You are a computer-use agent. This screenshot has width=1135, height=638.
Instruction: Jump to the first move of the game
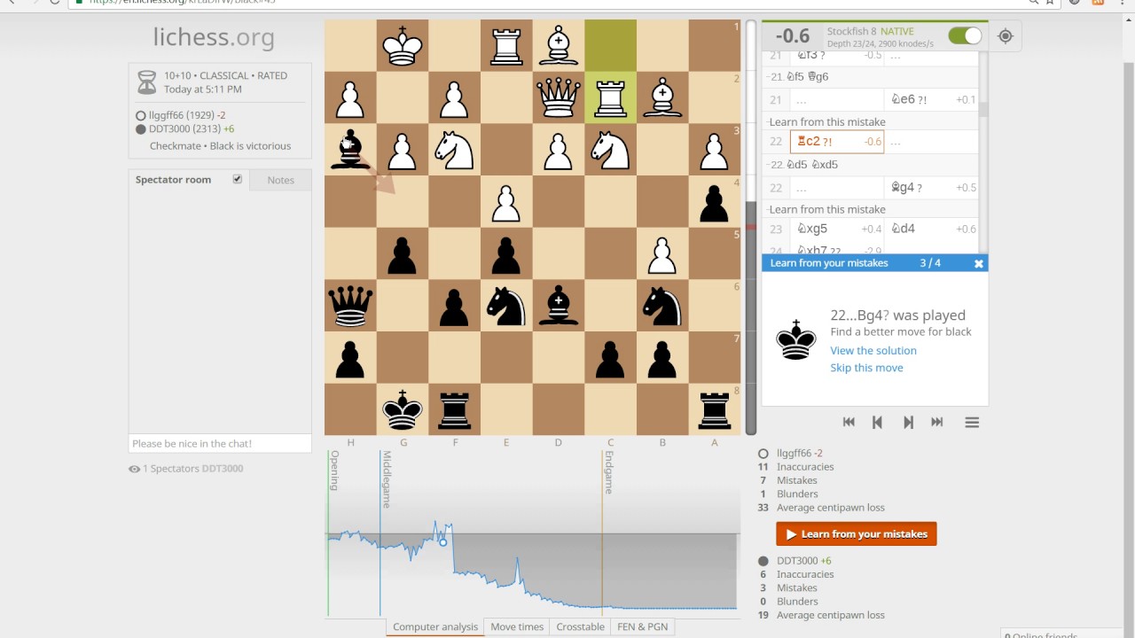point(849,423)
